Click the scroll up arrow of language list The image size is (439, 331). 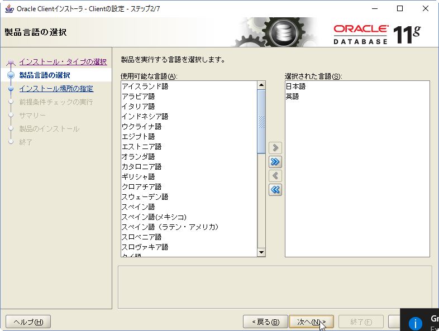[261, 85]
